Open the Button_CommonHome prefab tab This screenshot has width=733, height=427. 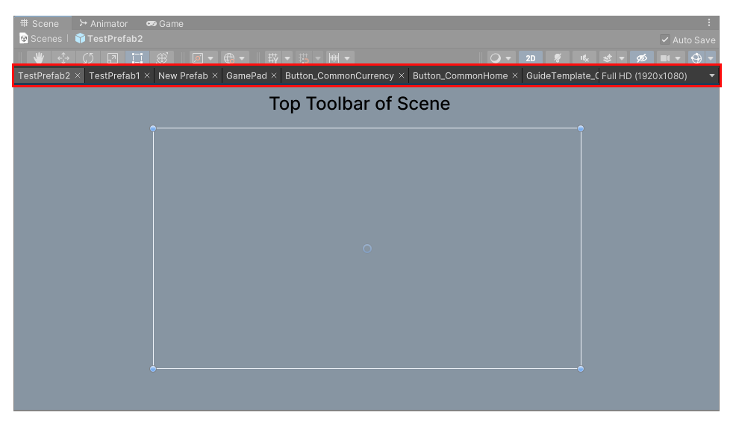(x=460, y=75)
